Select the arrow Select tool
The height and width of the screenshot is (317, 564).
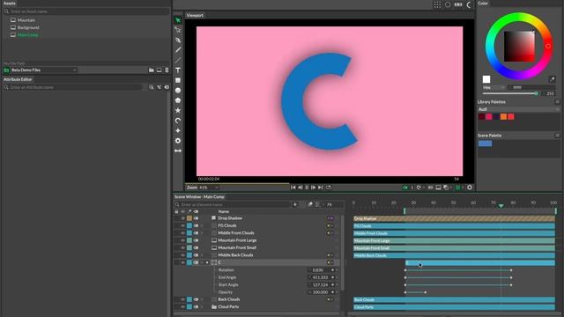click(x=178, y=20)
